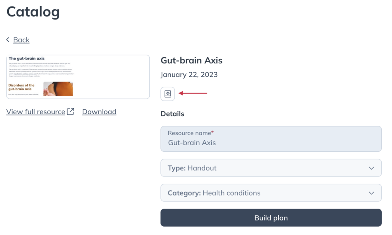Select the Type: Handout field

click(x=271, y=168)
